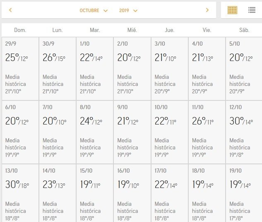The image size is (262, 222).
Task: Select the 1/10 day cell
Action: tap(95, 69)
